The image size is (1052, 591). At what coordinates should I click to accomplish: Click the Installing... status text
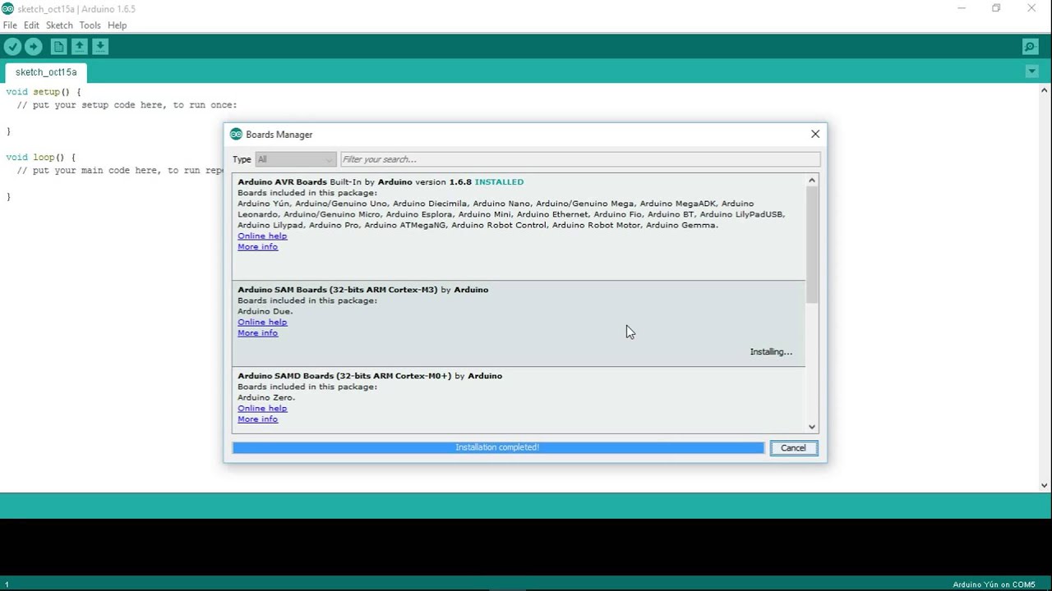point(771,351)
